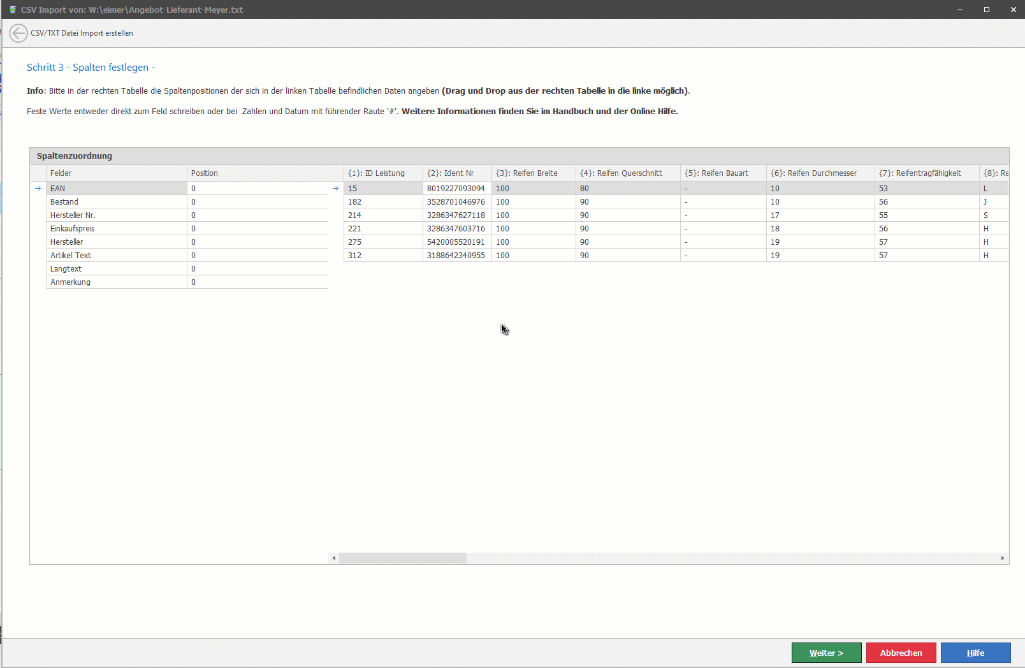This screenshot has height=668, width=1025.
Task: Click the horizontal scrollbar thumb
Action: [x=403, y=558]
